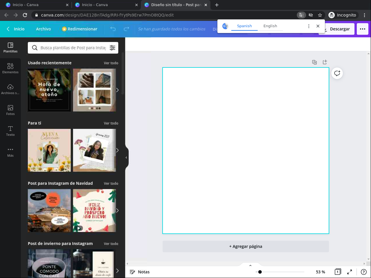Viewport: 371px width, 278px height.
Task: Select the blank design canvas page
Action: 246,151
